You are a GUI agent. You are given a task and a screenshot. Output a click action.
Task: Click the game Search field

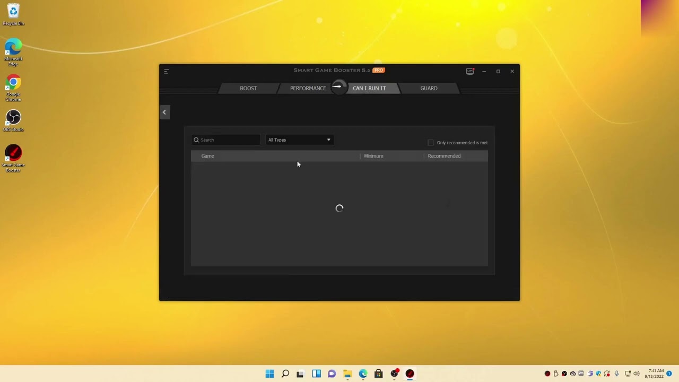click(226, 140)
